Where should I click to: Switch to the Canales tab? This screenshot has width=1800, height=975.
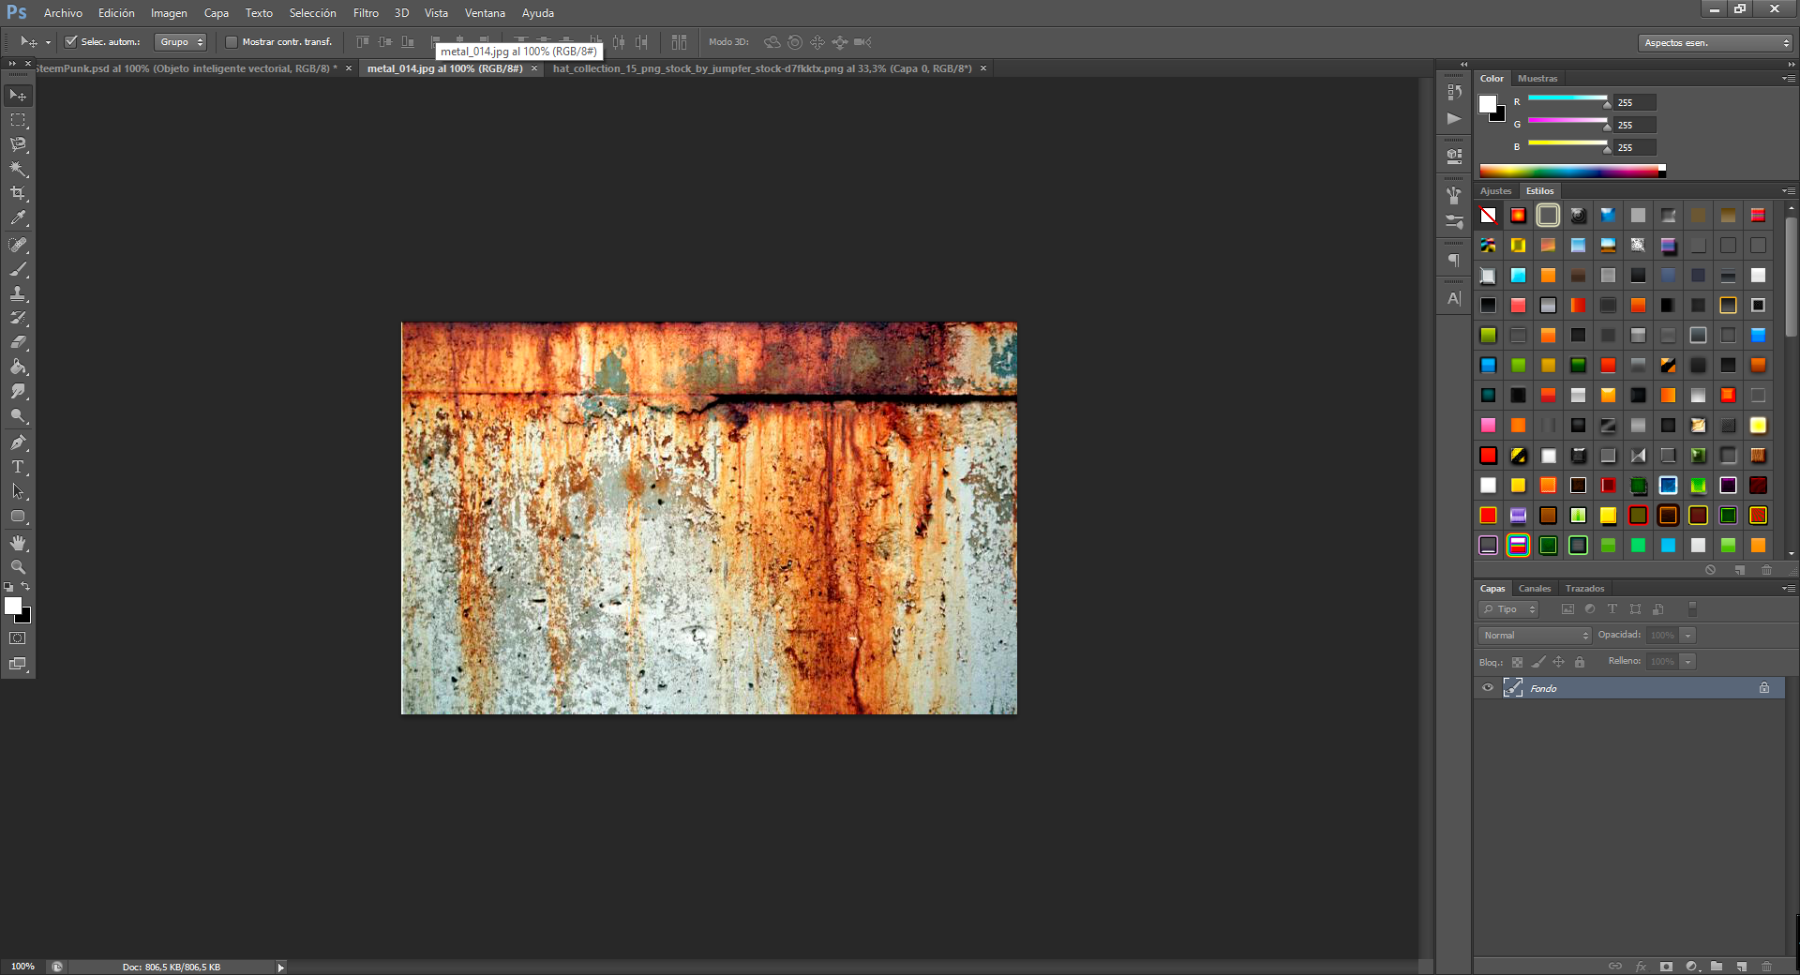[1535, 589]
